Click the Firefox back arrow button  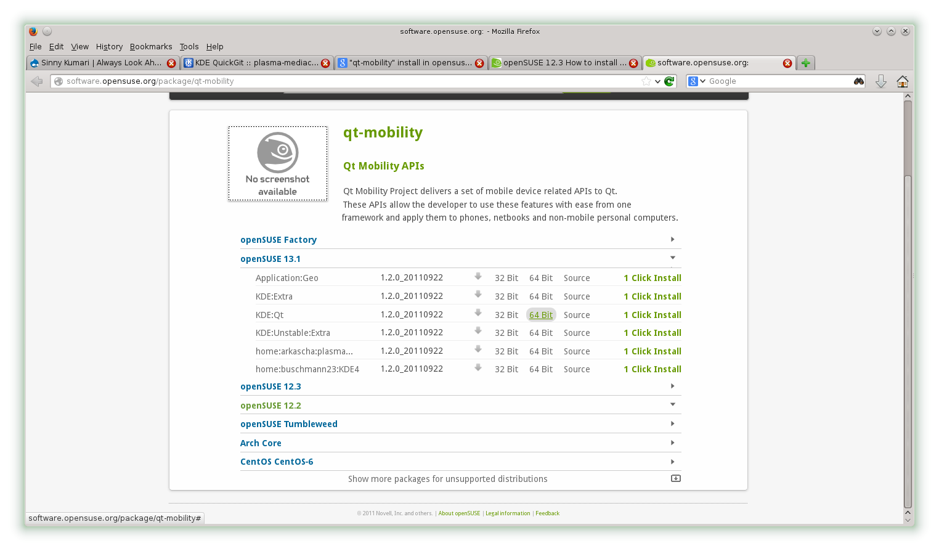tap(36, 81)
